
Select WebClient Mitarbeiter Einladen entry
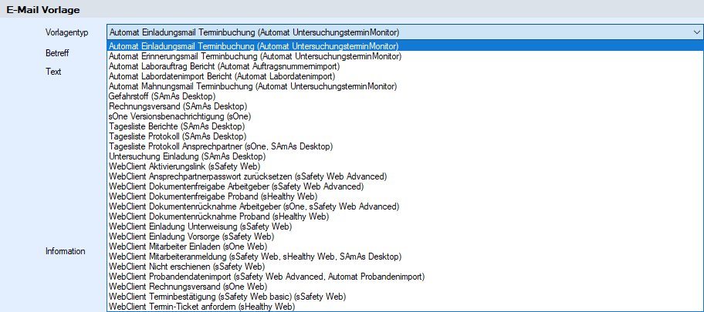coord(405,247)
